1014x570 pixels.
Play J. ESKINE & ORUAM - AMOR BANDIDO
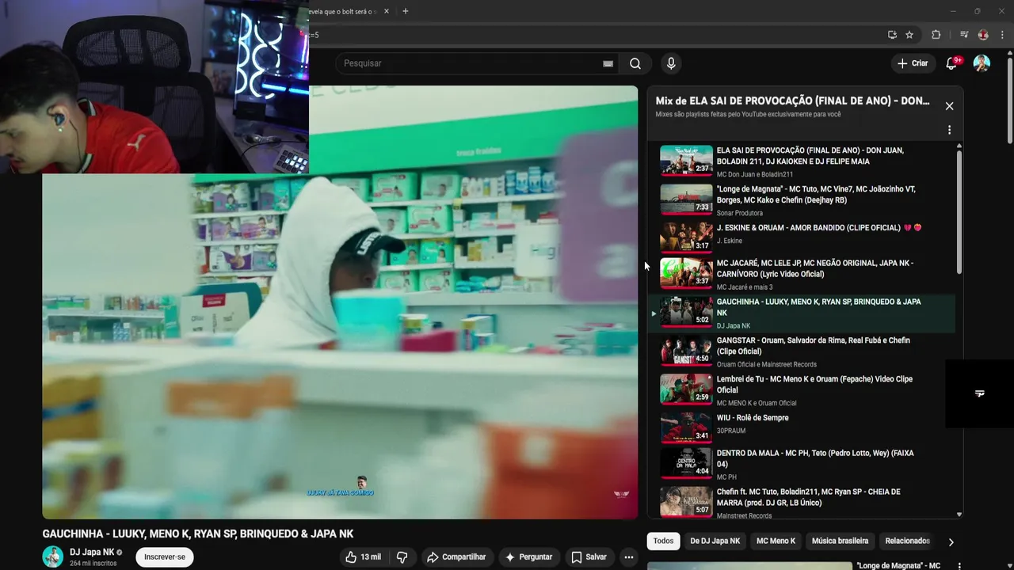800,236
